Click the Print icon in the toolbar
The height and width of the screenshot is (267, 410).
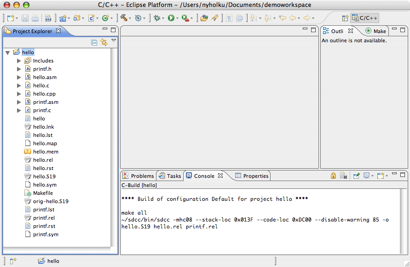click(35, 18)
